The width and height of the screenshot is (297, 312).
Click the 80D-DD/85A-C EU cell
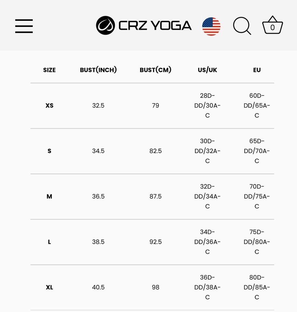(257, 287)
